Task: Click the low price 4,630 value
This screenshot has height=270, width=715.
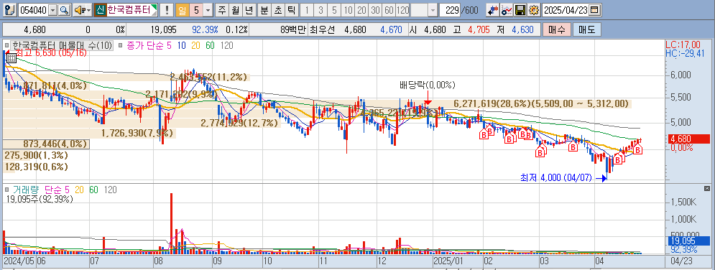Action: (x=522, y=30)
